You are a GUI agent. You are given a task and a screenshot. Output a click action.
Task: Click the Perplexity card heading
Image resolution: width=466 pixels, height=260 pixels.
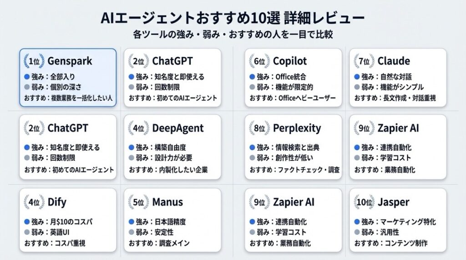coord(297,128)
